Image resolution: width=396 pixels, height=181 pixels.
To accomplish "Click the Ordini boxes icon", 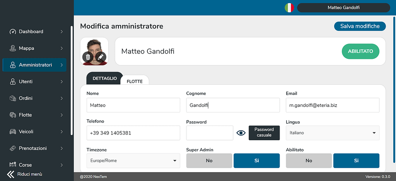I will tap(13, 98).
